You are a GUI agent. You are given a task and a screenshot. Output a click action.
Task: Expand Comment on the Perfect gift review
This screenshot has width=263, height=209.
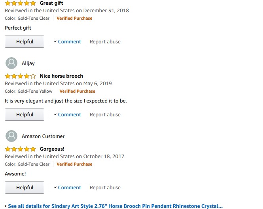(x=67, y=42)
